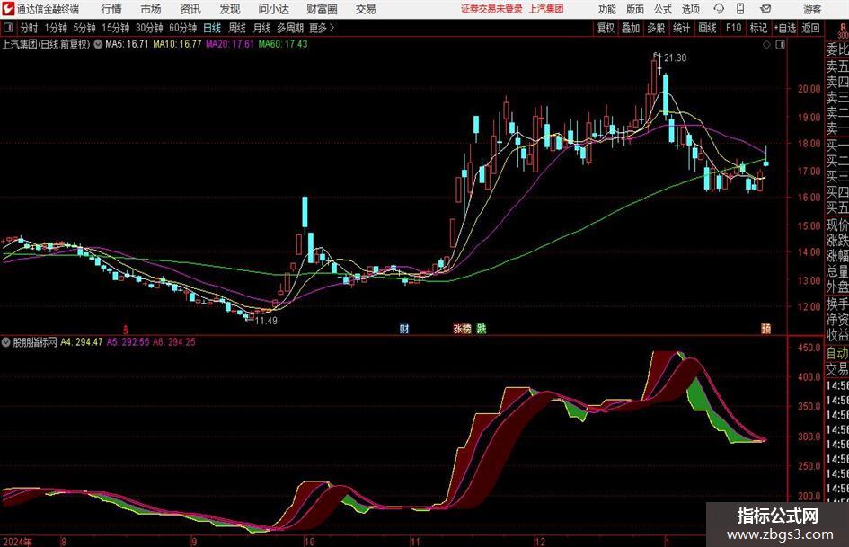Click the A4: 294.47 indicator value
The width and height of the screenshot is (849, 547).
81,342
